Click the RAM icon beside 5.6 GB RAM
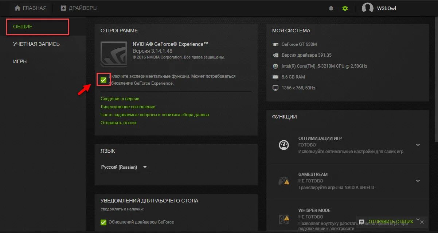The height and width of the screenshot is (233, 438). click(x=275, y=77)
